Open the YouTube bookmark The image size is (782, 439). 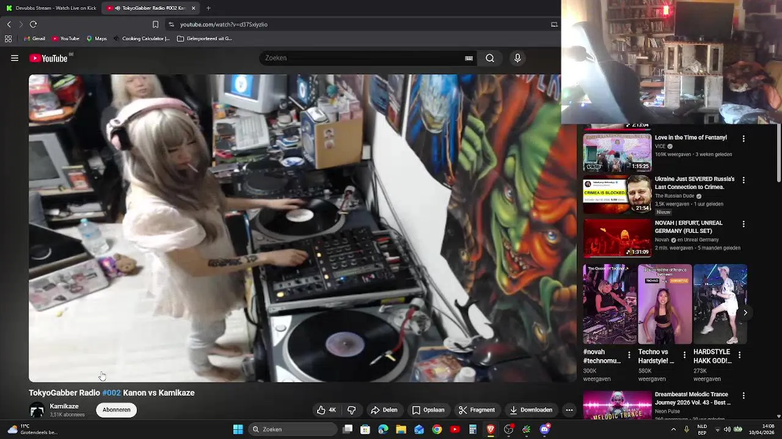click(65, 38)
